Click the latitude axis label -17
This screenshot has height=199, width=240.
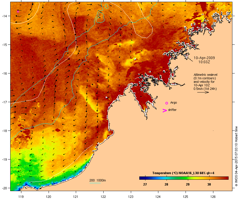[x=4, y=102]
